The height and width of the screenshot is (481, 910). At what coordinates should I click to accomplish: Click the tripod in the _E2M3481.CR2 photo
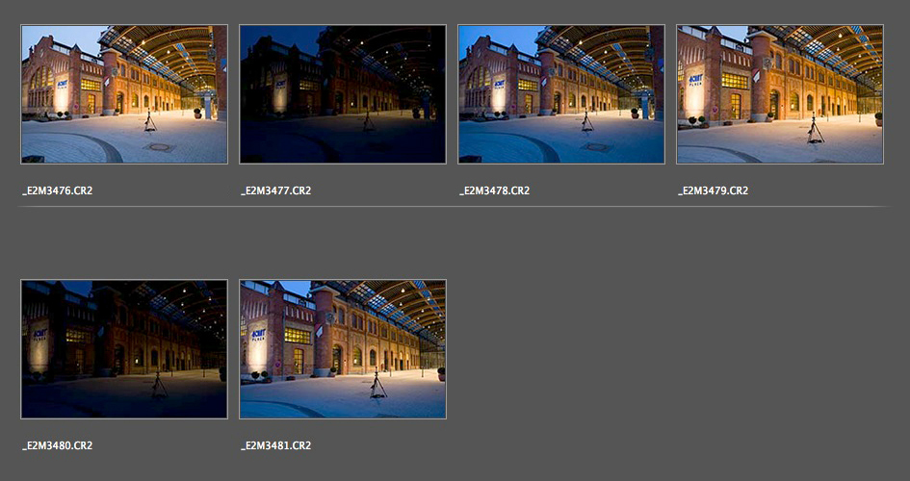tap(378, 385)
